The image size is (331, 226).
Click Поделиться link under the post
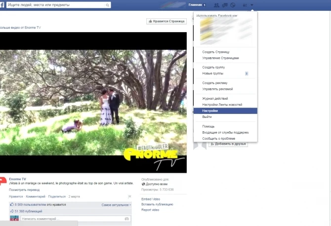[57, 196]
